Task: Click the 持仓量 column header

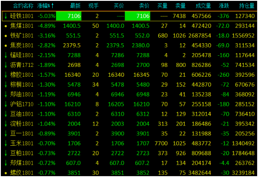Action: pos(247,6)
